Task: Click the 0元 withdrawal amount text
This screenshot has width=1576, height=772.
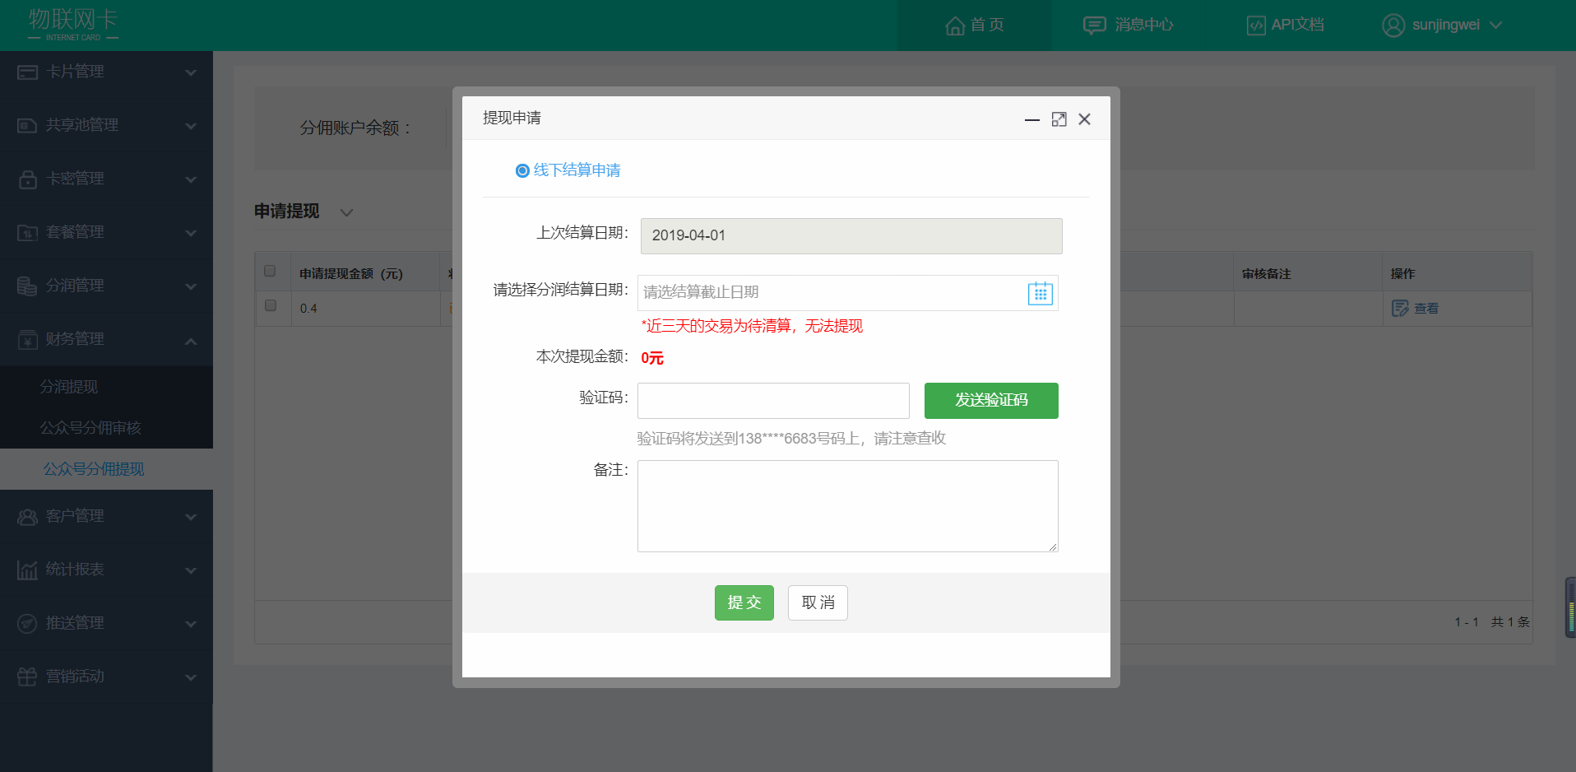Action: pyautogui.click(x=652, y=358)
